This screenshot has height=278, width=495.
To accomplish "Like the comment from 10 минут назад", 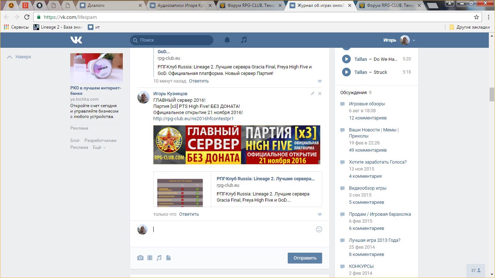I will (x=320, y=81).
